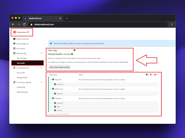Click the Page Visit status check icon
Image resolution: width=185 pixels, height=138 pixels.
pos(53,80)
